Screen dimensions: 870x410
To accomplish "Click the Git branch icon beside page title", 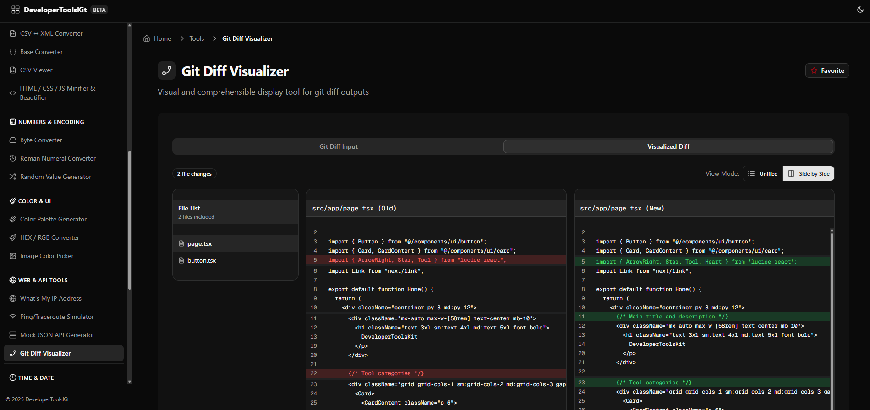I will (167, 70).
